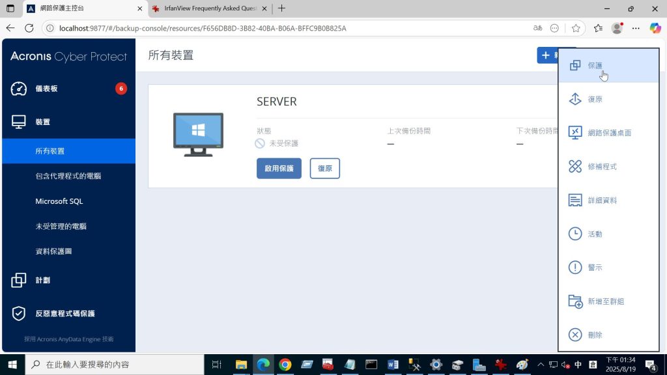Open the 警示 (Alerts) exclamation icon
The width and height of the screenshot is (667, 375).
(575, 268)
